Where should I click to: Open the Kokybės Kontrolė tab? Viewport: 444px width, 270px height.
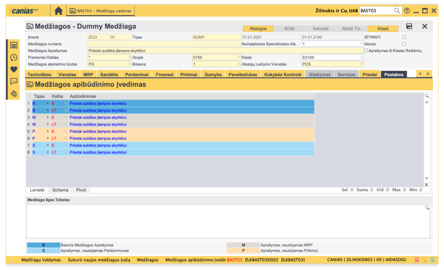click(283, 75)
